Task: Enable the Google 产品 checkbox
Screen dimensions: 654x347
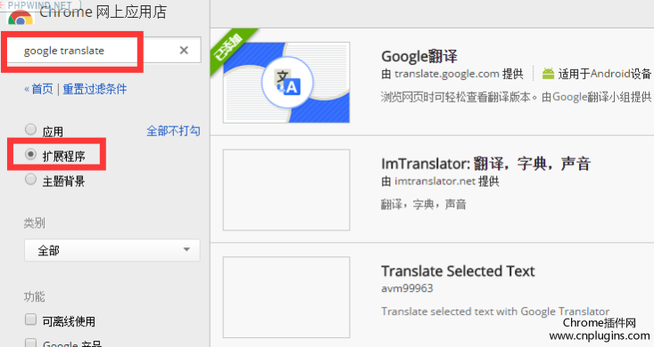Action: coord(31,343)
